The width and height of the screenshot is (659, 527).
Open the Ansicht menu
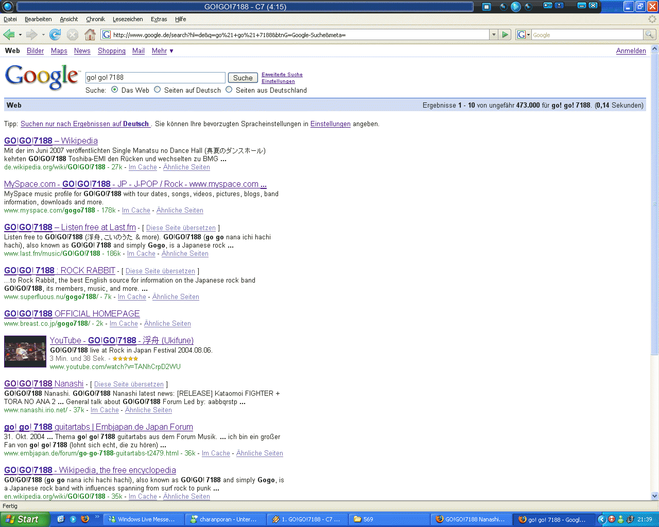pyautogui.click(x=69, y=19)
